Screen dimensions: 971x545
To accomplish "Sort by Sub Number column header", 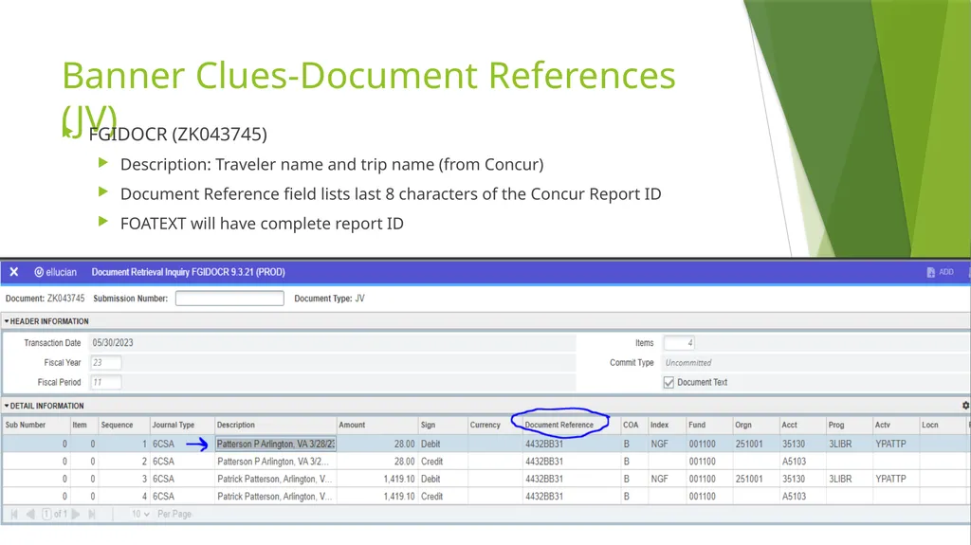I will (26, 425).
